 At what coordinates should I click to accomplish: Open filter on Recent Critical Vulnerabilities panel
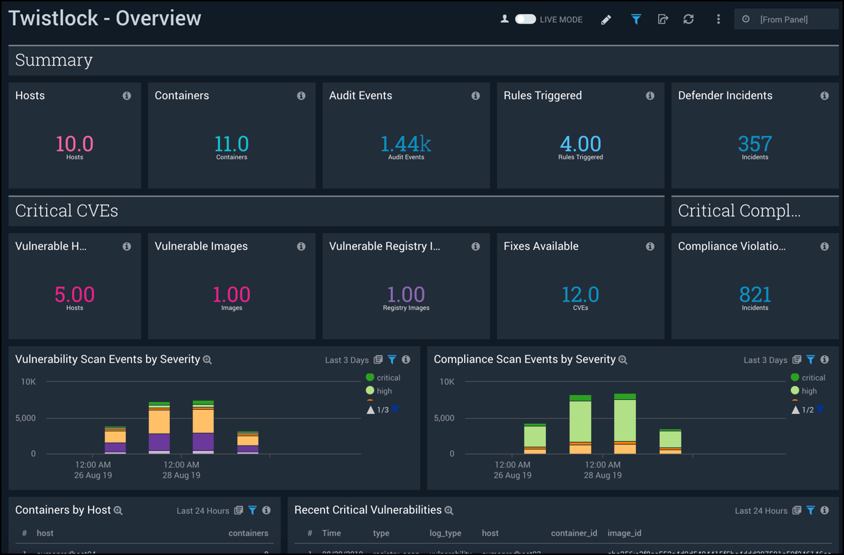810,510
